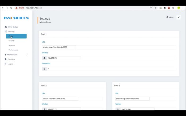186x116 pixels.
Task: Click the Pool 2 heading
Action: tap(44, 85)
